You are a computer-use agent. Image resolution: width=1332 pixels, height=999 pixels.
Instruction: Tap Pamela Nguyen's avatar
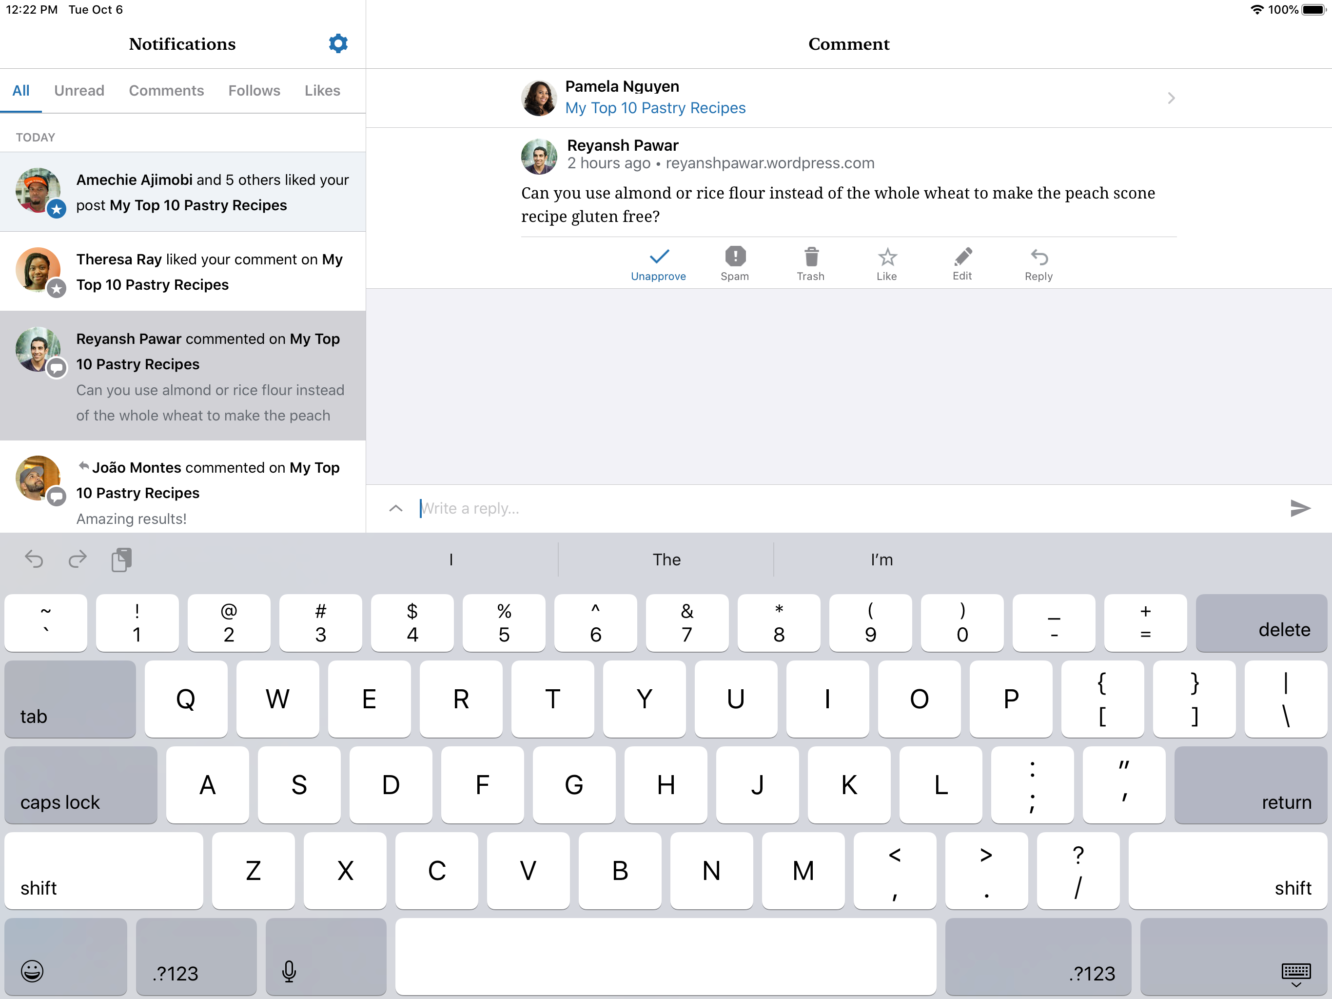point(539,98)
